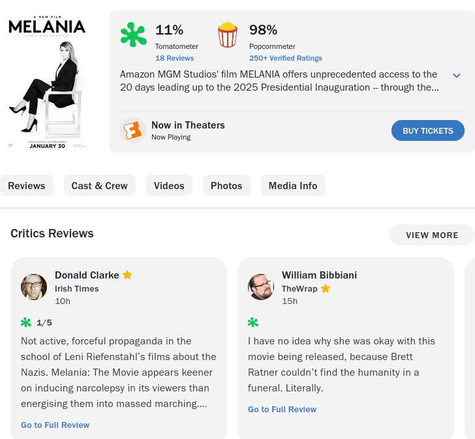The width and height of the screenshot is (475, 439).
Task: Open the 18 Reviews link
Action: [174, 58]
